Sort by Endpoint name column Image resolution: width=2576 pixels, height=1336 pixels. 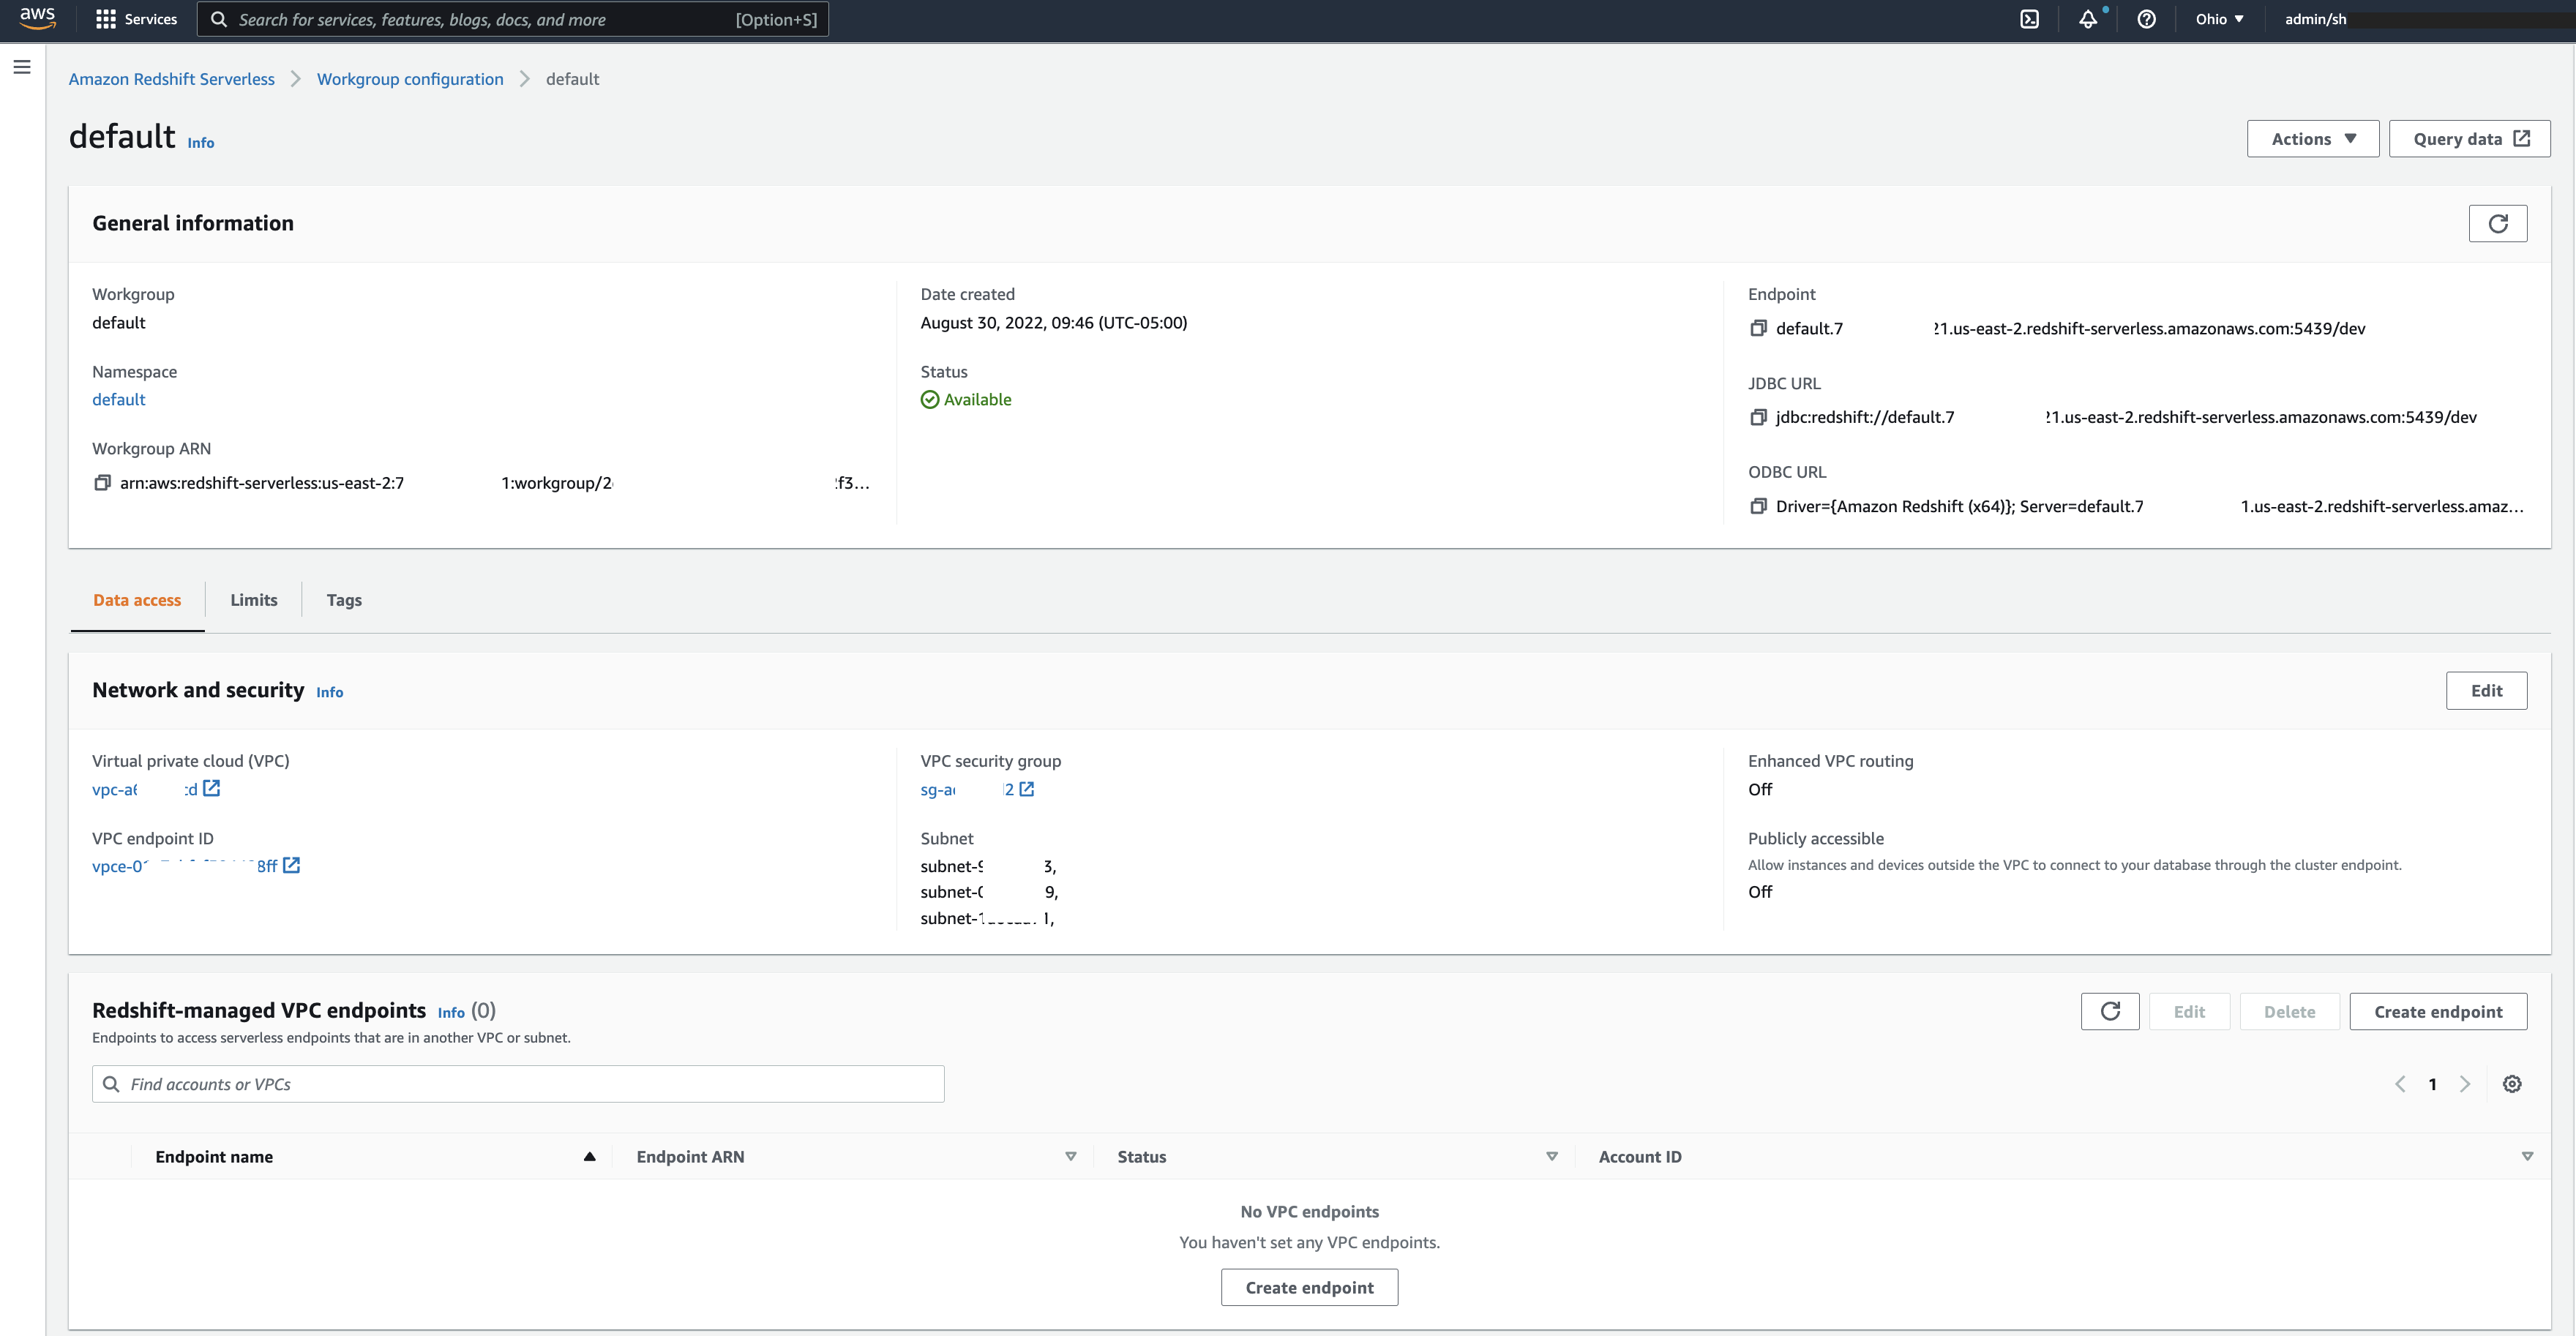pos(214,1156)
